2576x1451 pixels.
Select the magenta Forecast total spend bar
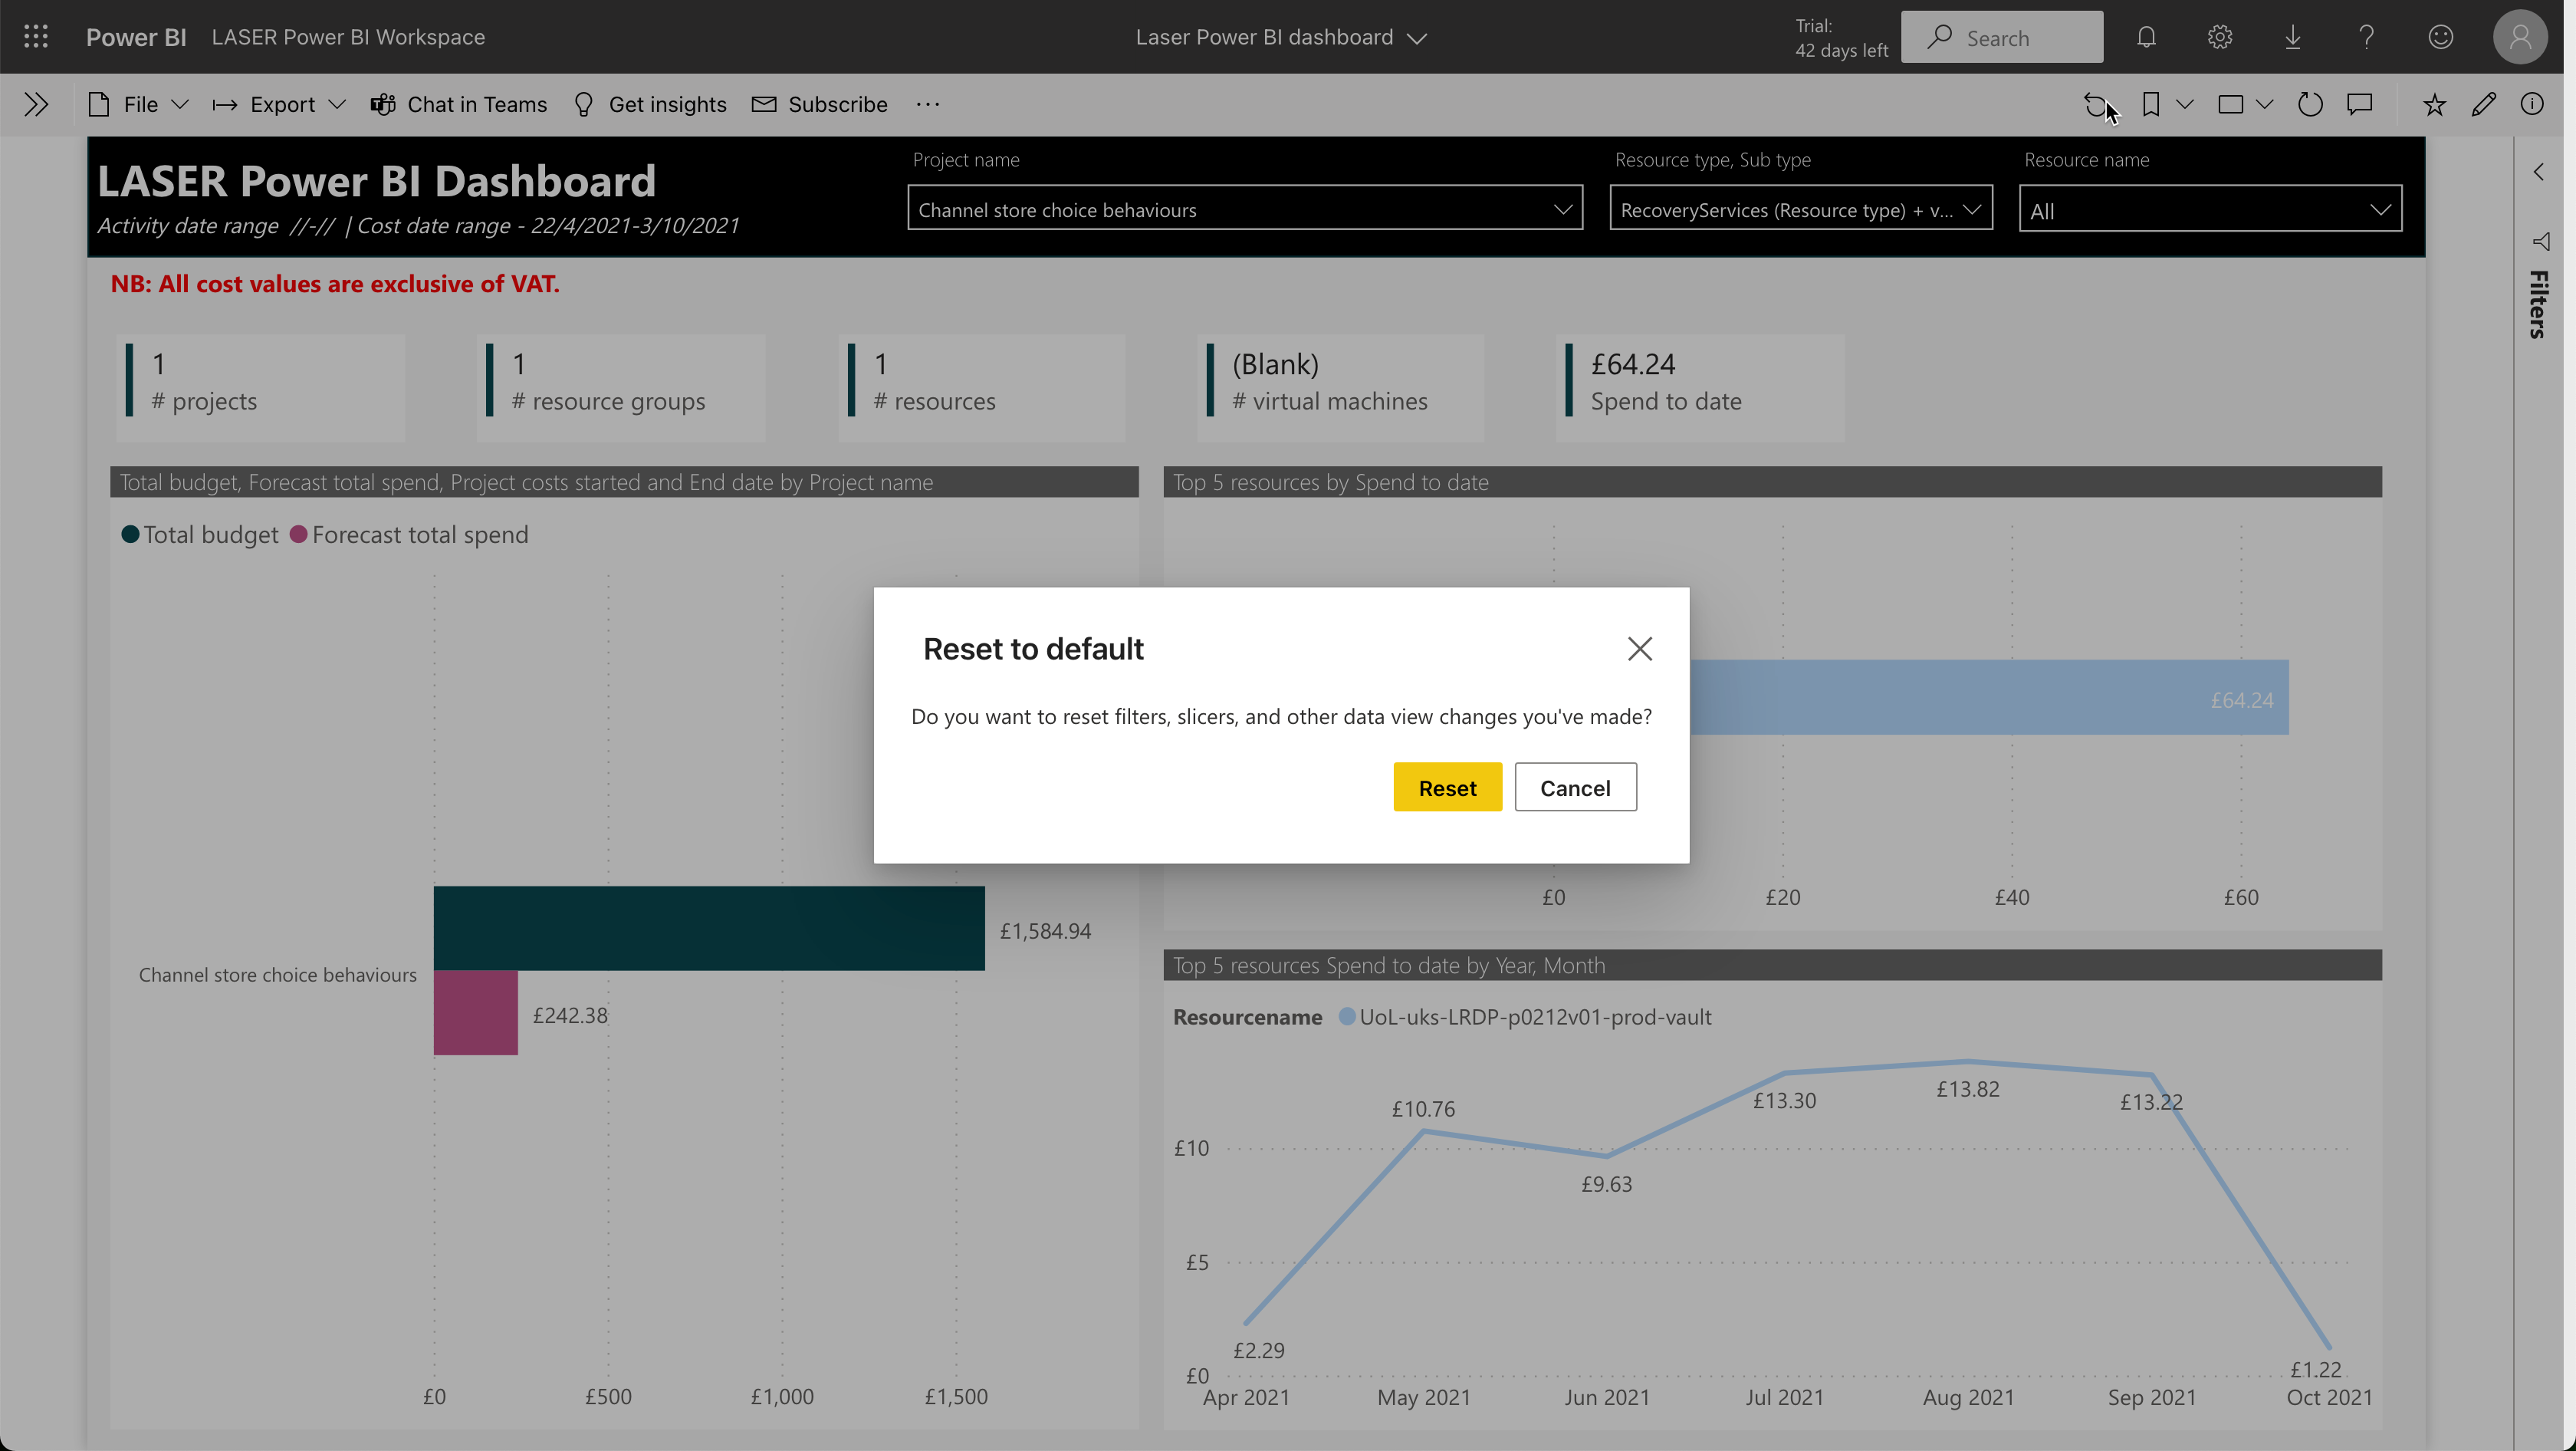click(476, 1013)
